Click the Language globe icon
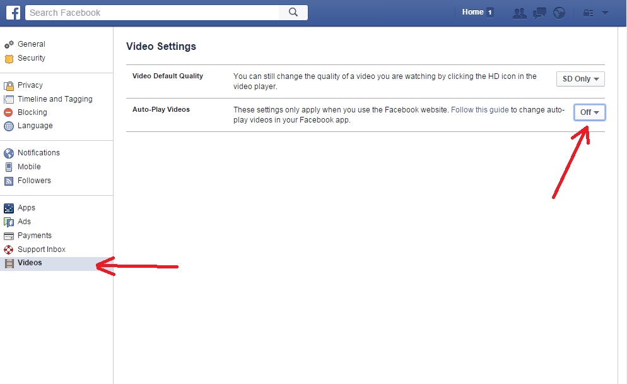Image resolution: width=627 pixels, height=384 pixels. [x=8, y=126]
